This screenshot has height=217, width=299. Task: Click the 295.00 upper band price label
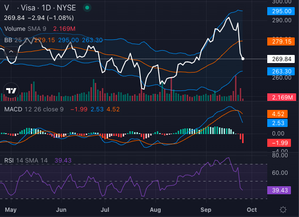(x=281, y=11)
